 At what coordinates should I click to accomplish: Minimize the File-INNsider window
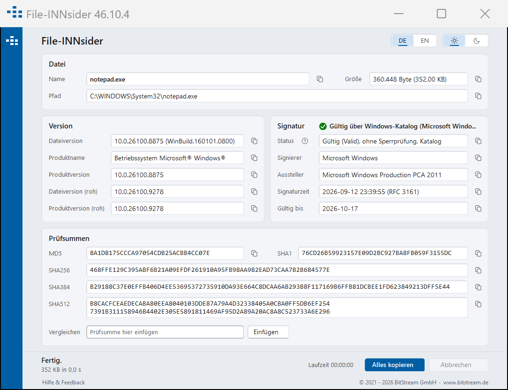pyautogui.click(x=399, y=14)
